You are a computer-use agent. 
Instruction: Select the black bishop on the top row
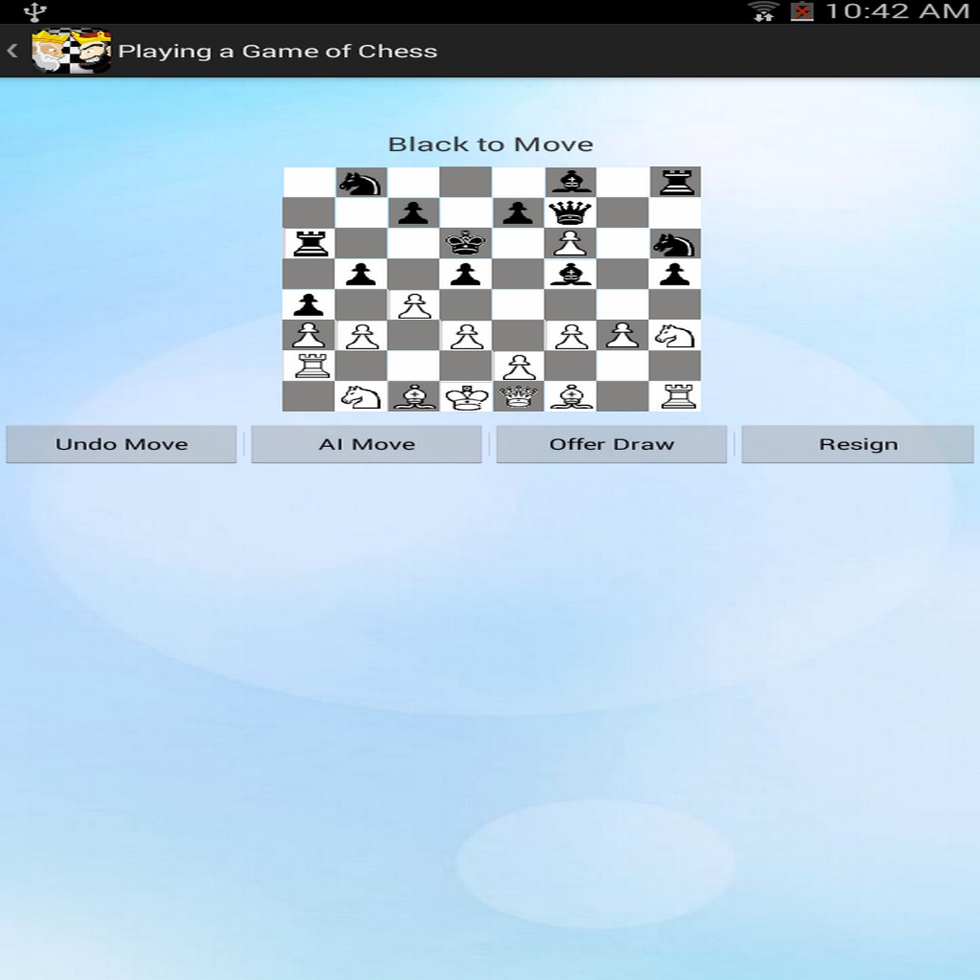point(570,183)
